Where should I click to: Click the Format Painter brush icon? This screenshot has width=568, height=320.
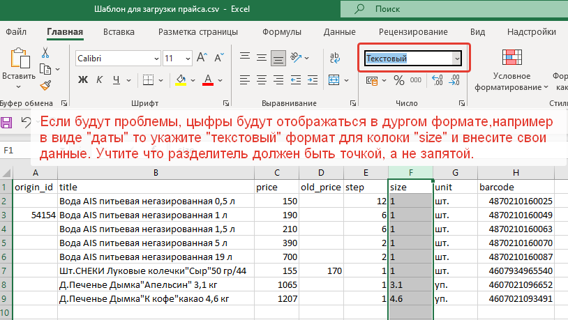pyautogui.click(x=45, y=85)
